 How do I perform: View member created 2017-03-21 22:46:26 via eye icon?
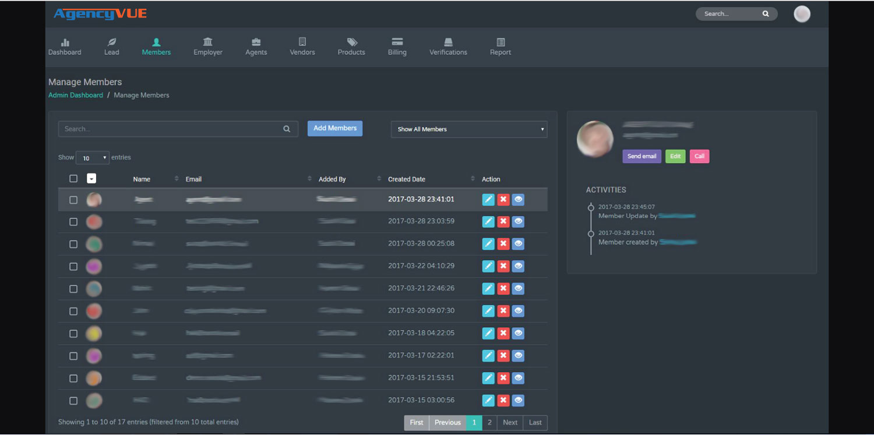tap(518, 289)
